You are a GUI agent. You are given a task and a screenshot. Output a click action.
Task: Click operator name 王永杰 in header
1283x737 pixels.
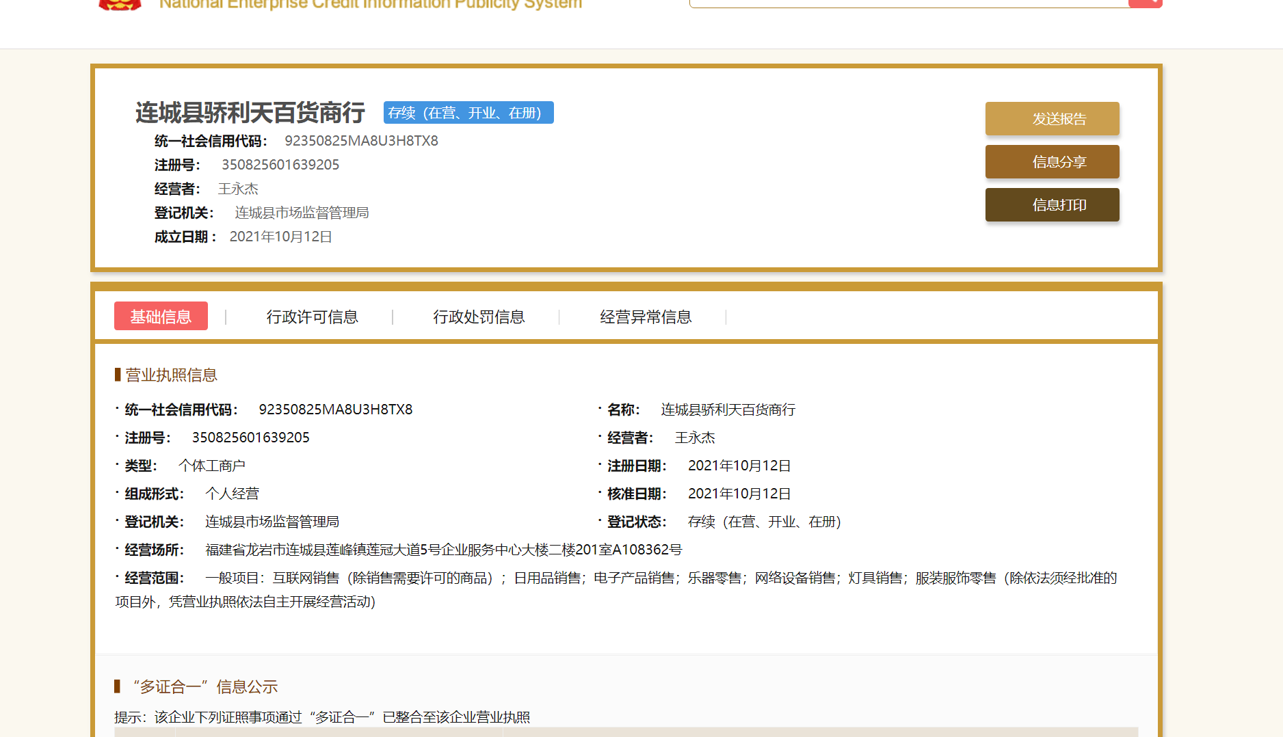(x=238, y=189)
